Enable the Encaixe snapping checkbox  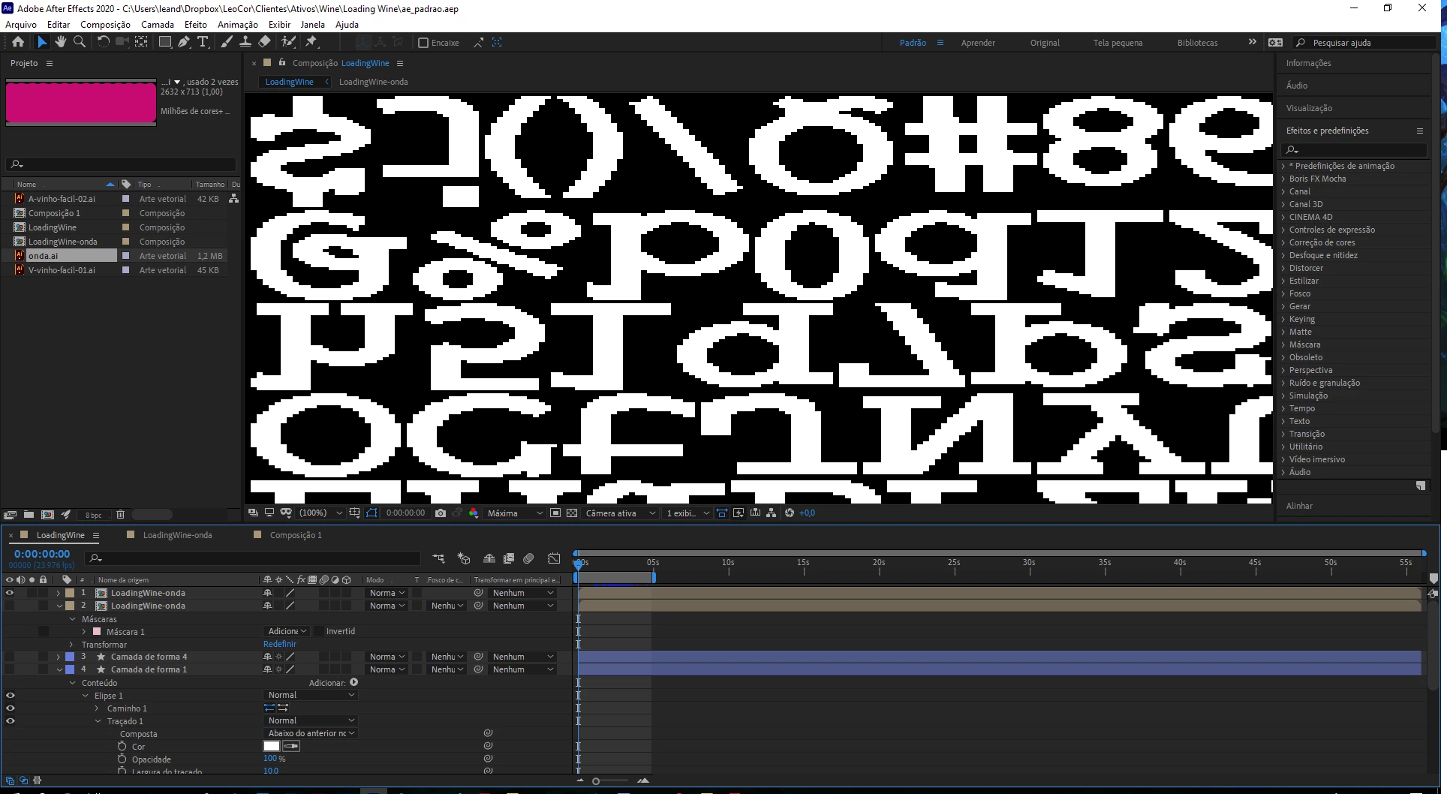[423, 43]
